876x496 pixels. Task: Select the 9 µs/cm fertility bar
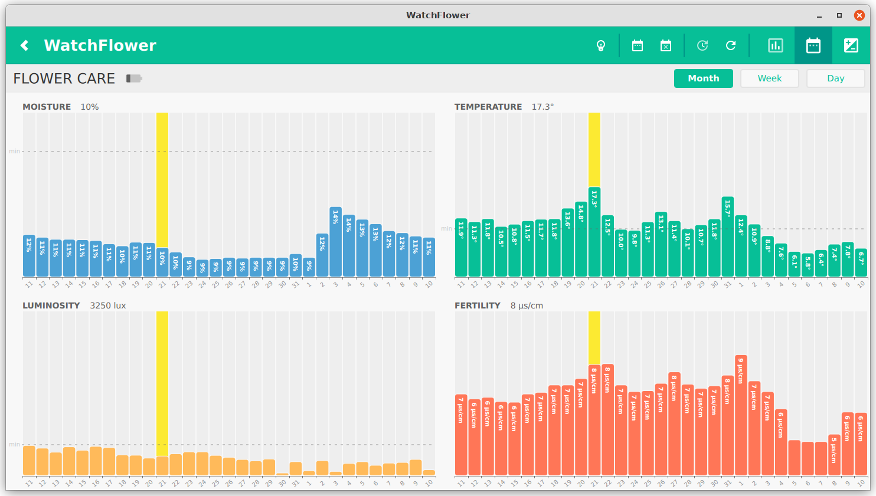(741, 416)
